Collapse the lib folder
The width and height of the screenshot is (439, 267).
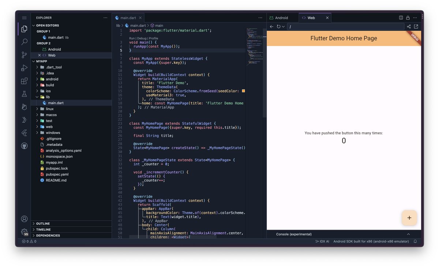pyautogui.click(x=48, y=97)
